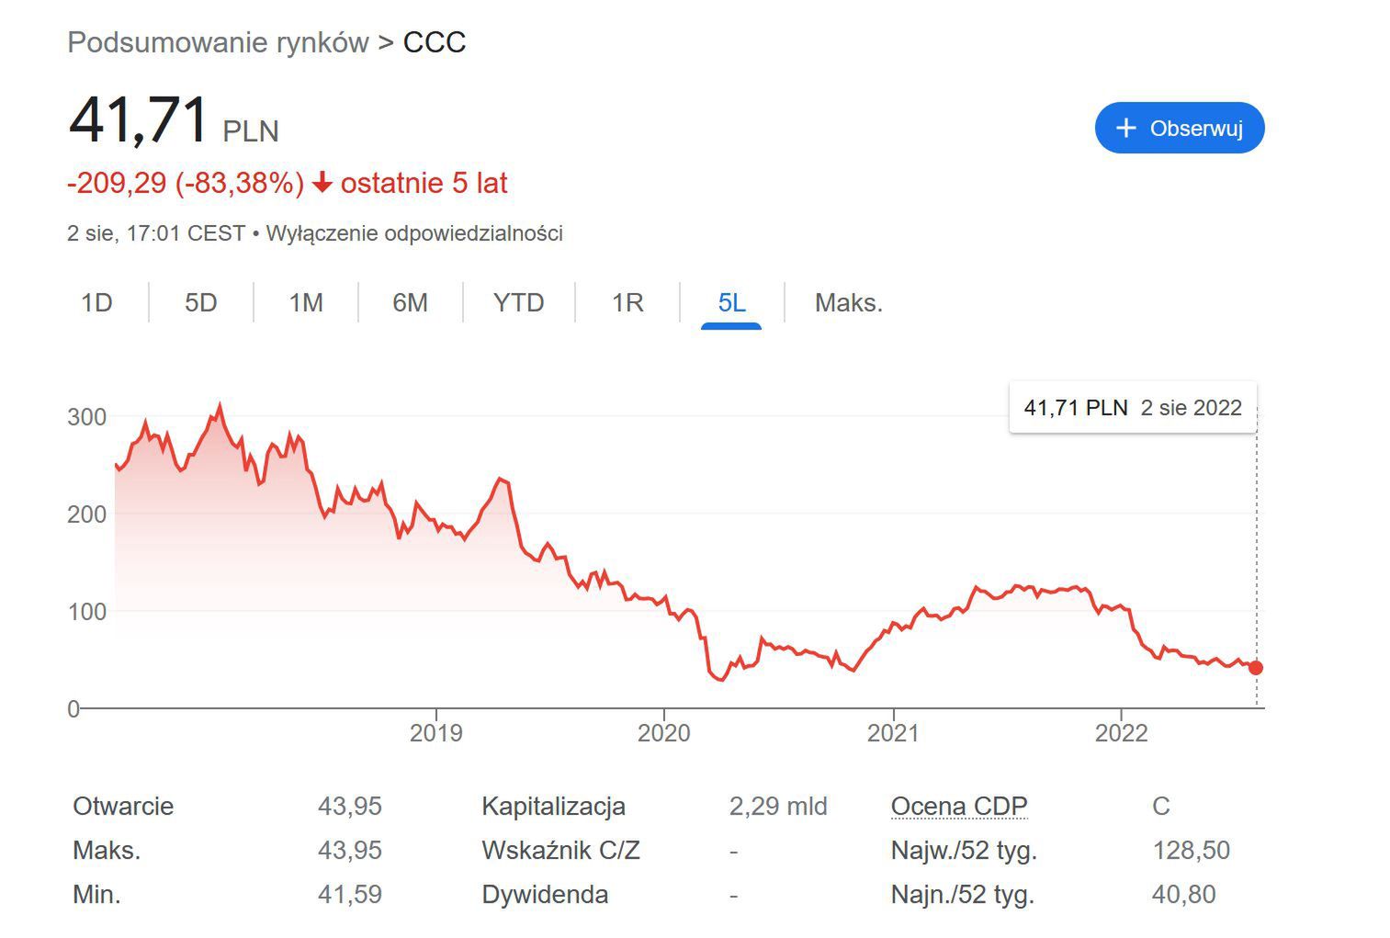Screen dimensions: 1390x938
Task: Show the 1M chart range
Action: [306, 302]
